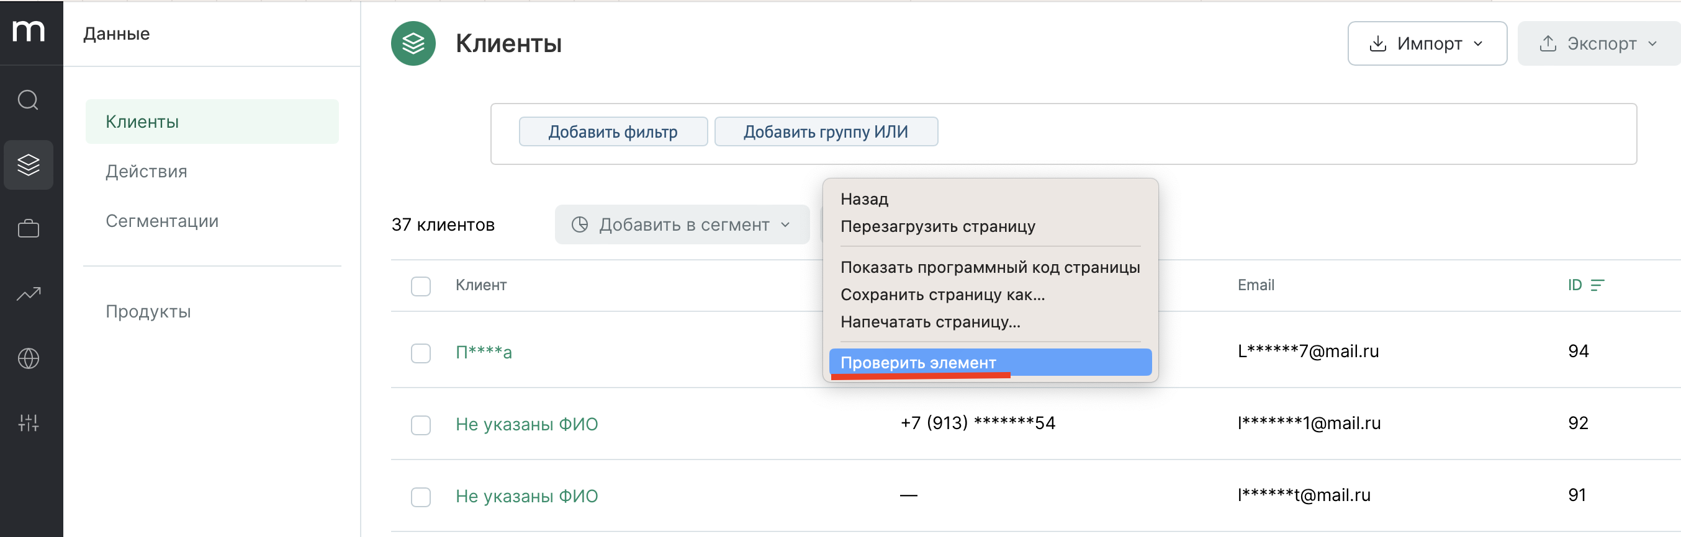Open the Импорт dropdown

coord(1427,43)
